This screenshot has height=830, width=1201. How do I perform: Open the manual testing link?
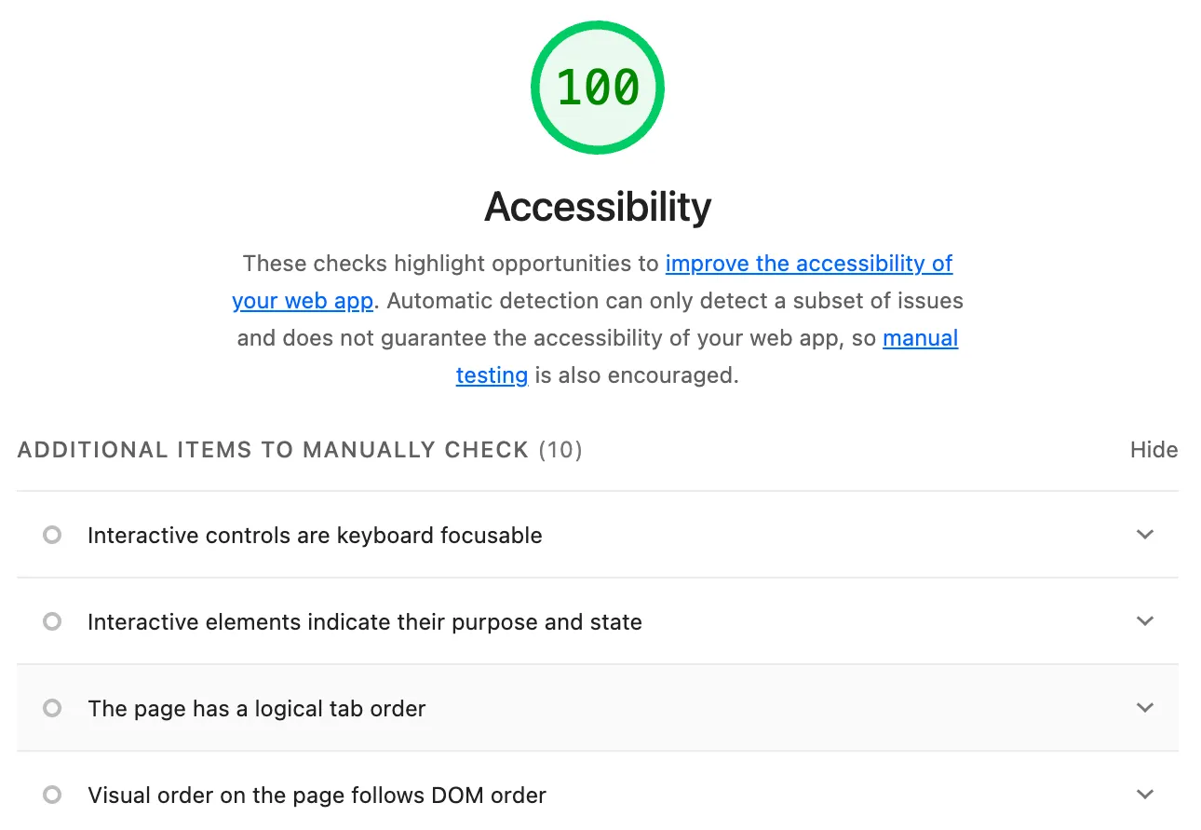[x=920, y=338]
